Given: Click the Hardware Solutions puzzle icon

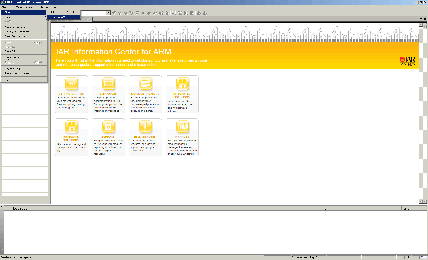Looking at the screenshot, I should 72,127.
